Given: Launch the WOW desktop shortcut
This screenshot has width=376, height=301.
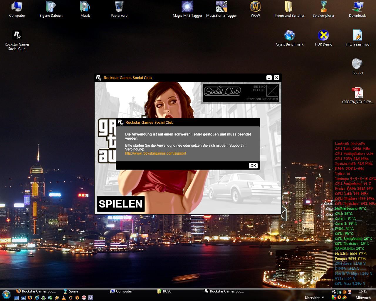Looking at the screenshot, I should [255, 9].
